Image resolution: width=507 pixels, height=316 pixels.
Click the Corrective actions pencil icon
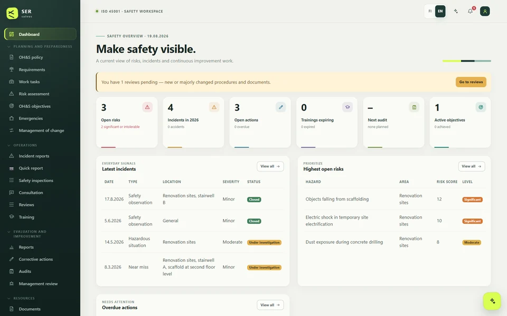(x=12, y=259)
